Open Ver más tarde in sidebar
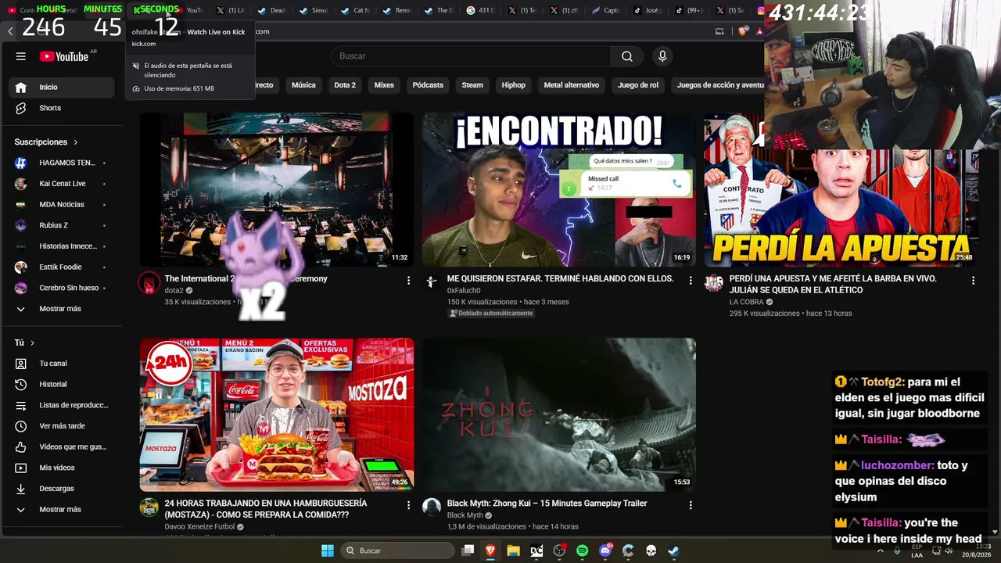This screenshot has height=563, width=1001. click(x=61, y=426)
